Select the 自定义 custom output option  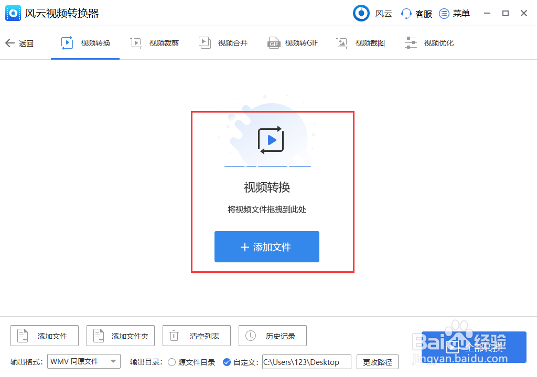click(x=227, y=362)
